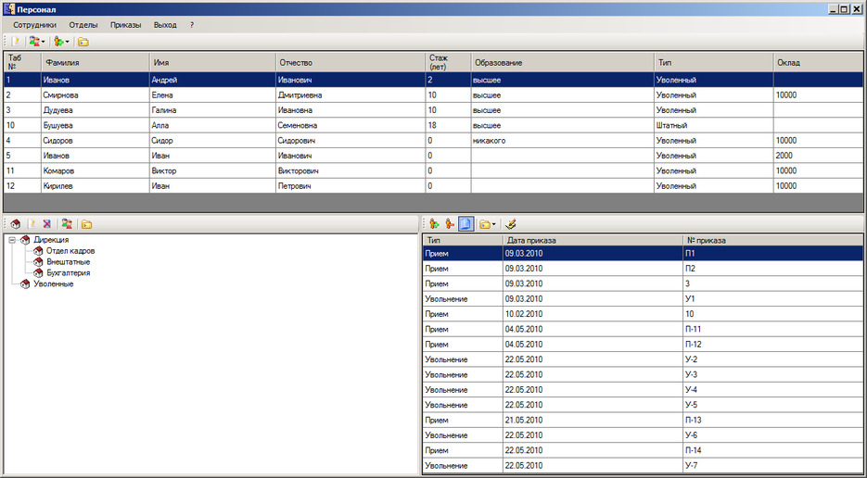Click the red house icon in departments toolbar
Viewport: 867px width, 478px height.
16,224
